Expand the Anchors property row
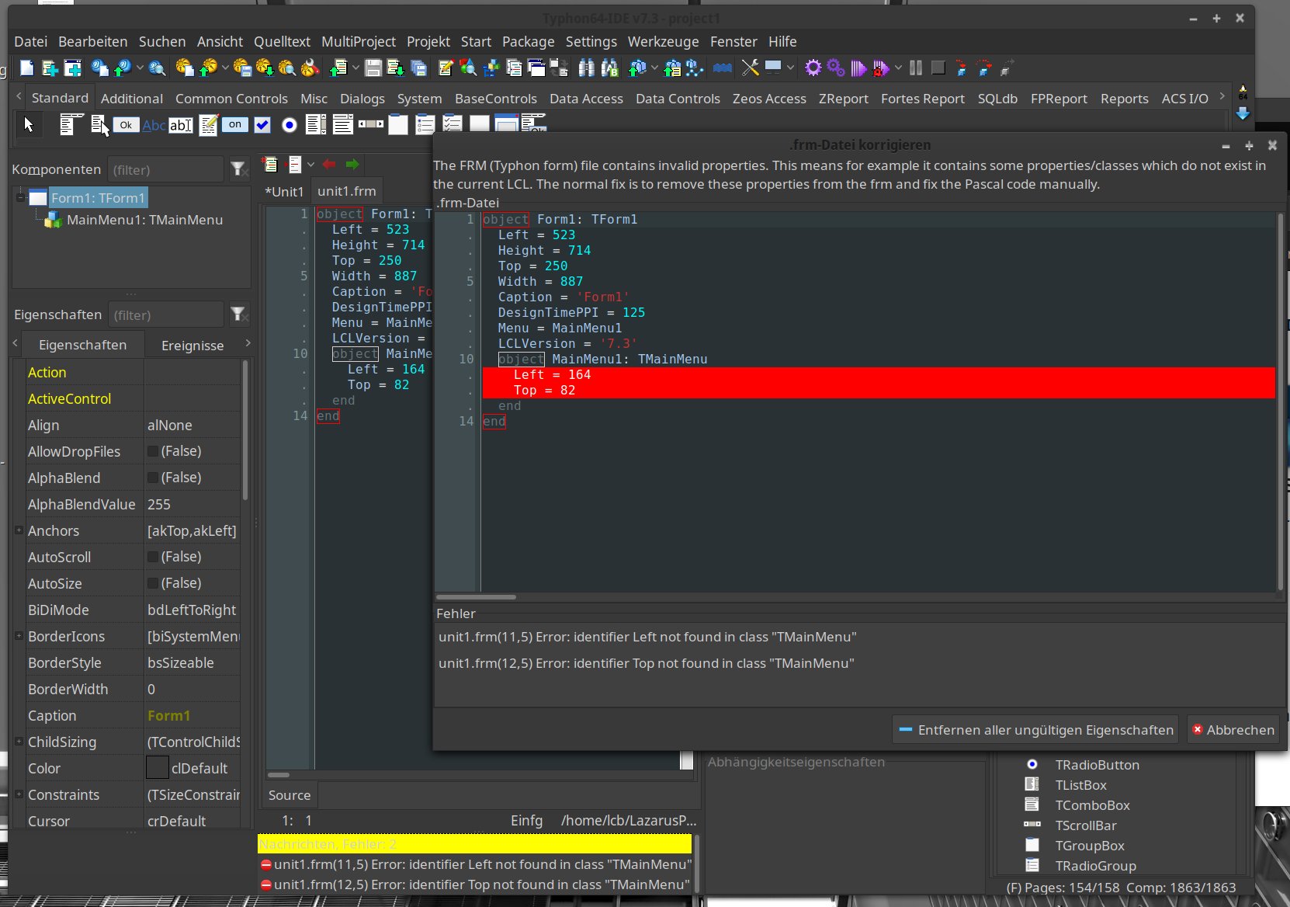The image size is (1290, 907). pyautogui.click(x=19, y=530)
